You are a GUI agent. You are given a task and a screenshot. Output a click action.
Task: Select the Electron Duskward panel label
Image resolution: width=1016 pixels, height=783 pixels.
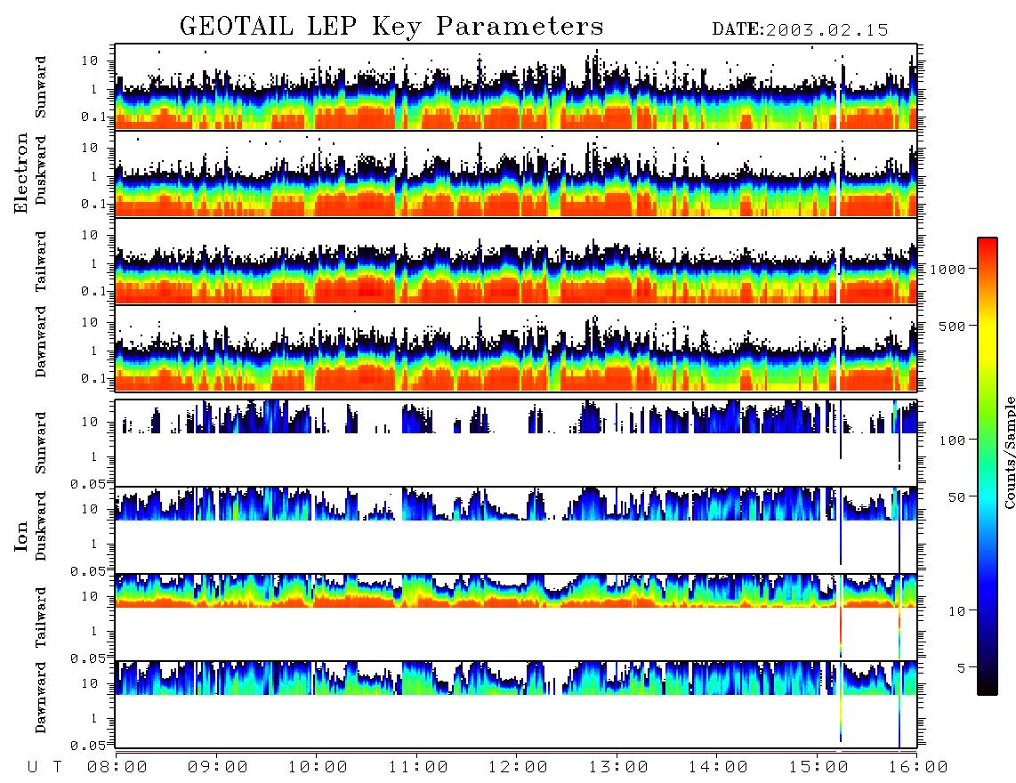tap(41, 171)
